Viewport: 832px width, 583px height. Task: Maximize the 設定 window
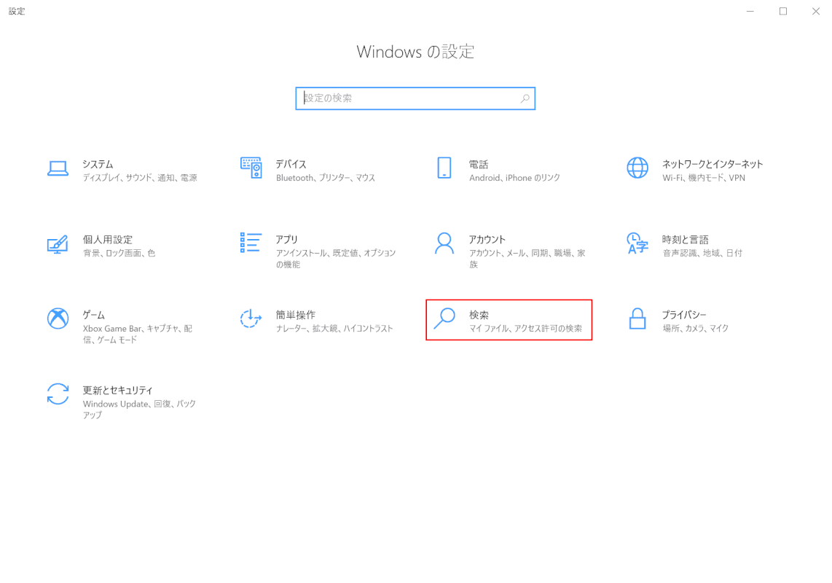[x=782, y=11]
